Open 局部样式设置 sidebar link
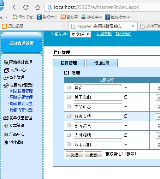The width and height of the screenshot is (160, 179). (21, 104)
